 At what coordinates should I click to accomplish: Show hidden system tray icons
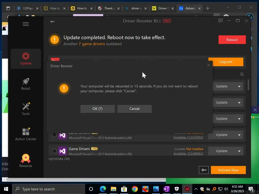196,189
